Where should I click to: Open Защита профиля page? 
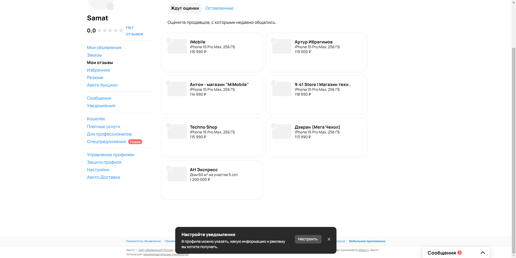[x=104, y=162]
